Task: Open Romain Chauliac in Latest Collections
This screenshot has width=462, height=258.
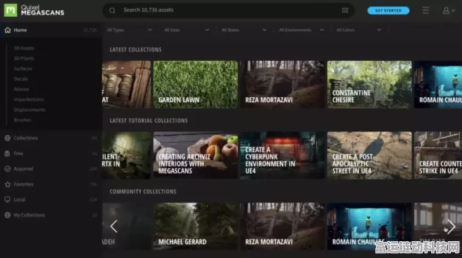Action: click(x=438, y=84)
